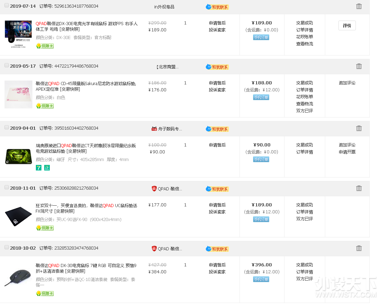Open 双方已评 for the 2018-10-02 order

pyautogui.click(x=305, y=279)
